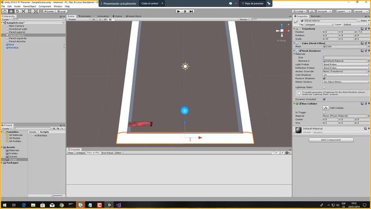Toggle scene lighting button
The height and width of the screenshot is (209, 371).
(100, 19)
